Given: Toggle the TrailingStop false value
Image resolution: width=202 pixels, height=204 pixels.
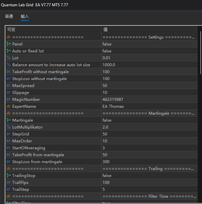Looking at the screenshot, I should tap(107, 176).
